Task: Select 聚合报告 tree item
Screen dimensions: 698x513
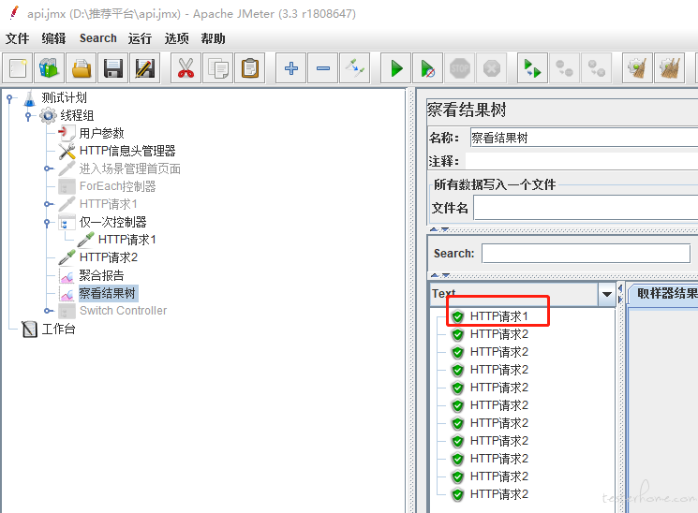Action: [101, 275]
